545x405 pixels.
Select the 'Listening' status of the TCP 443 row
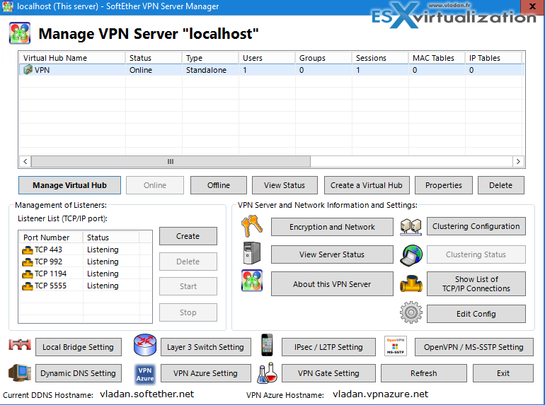[103, 250]
